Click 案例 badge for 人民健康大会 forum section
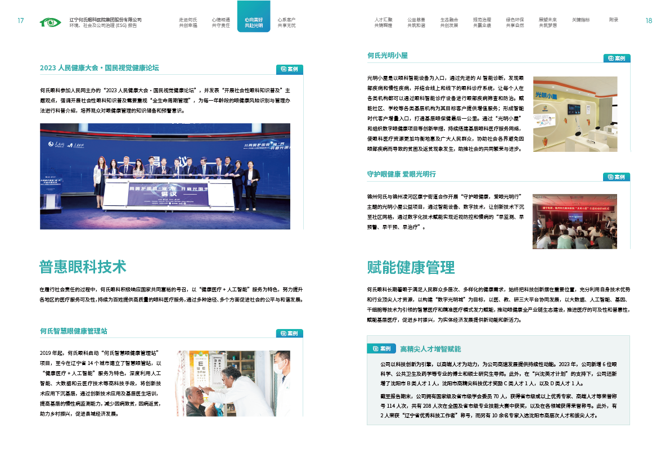 (x=289, y=69)
